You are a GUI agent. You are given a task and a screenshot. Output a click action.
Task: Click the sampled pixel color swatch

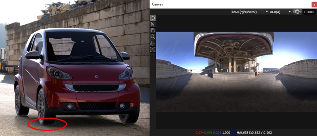click(x=234, y=133)
